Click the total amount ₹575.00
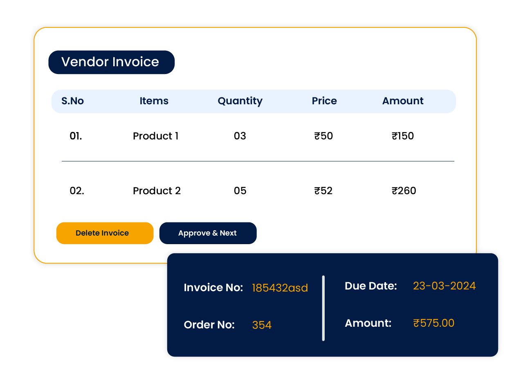 (x=434, y=323)
